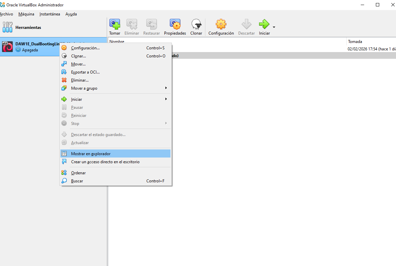Click the Tomar snapshot toolbar icon
This screenshot has height=266, width=396.
115,24
